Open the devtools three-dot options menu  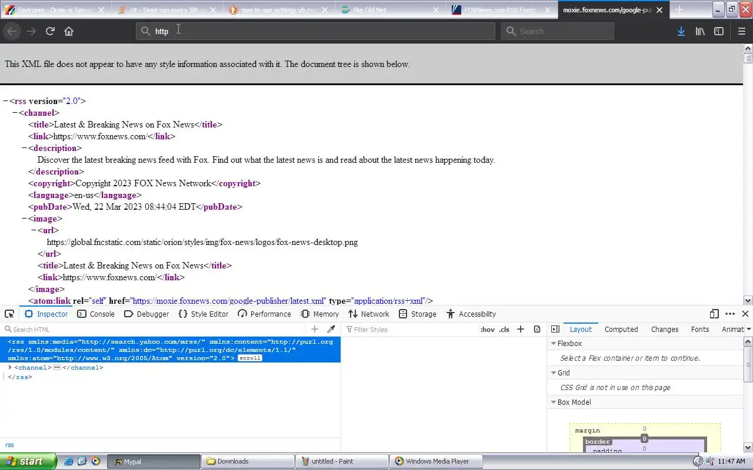pos(730,314)
